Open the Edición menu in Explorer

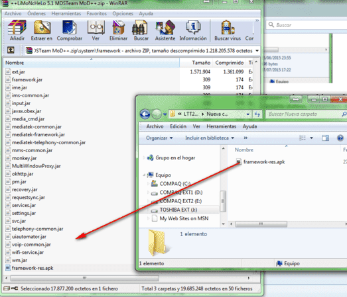tap(178, 126)
